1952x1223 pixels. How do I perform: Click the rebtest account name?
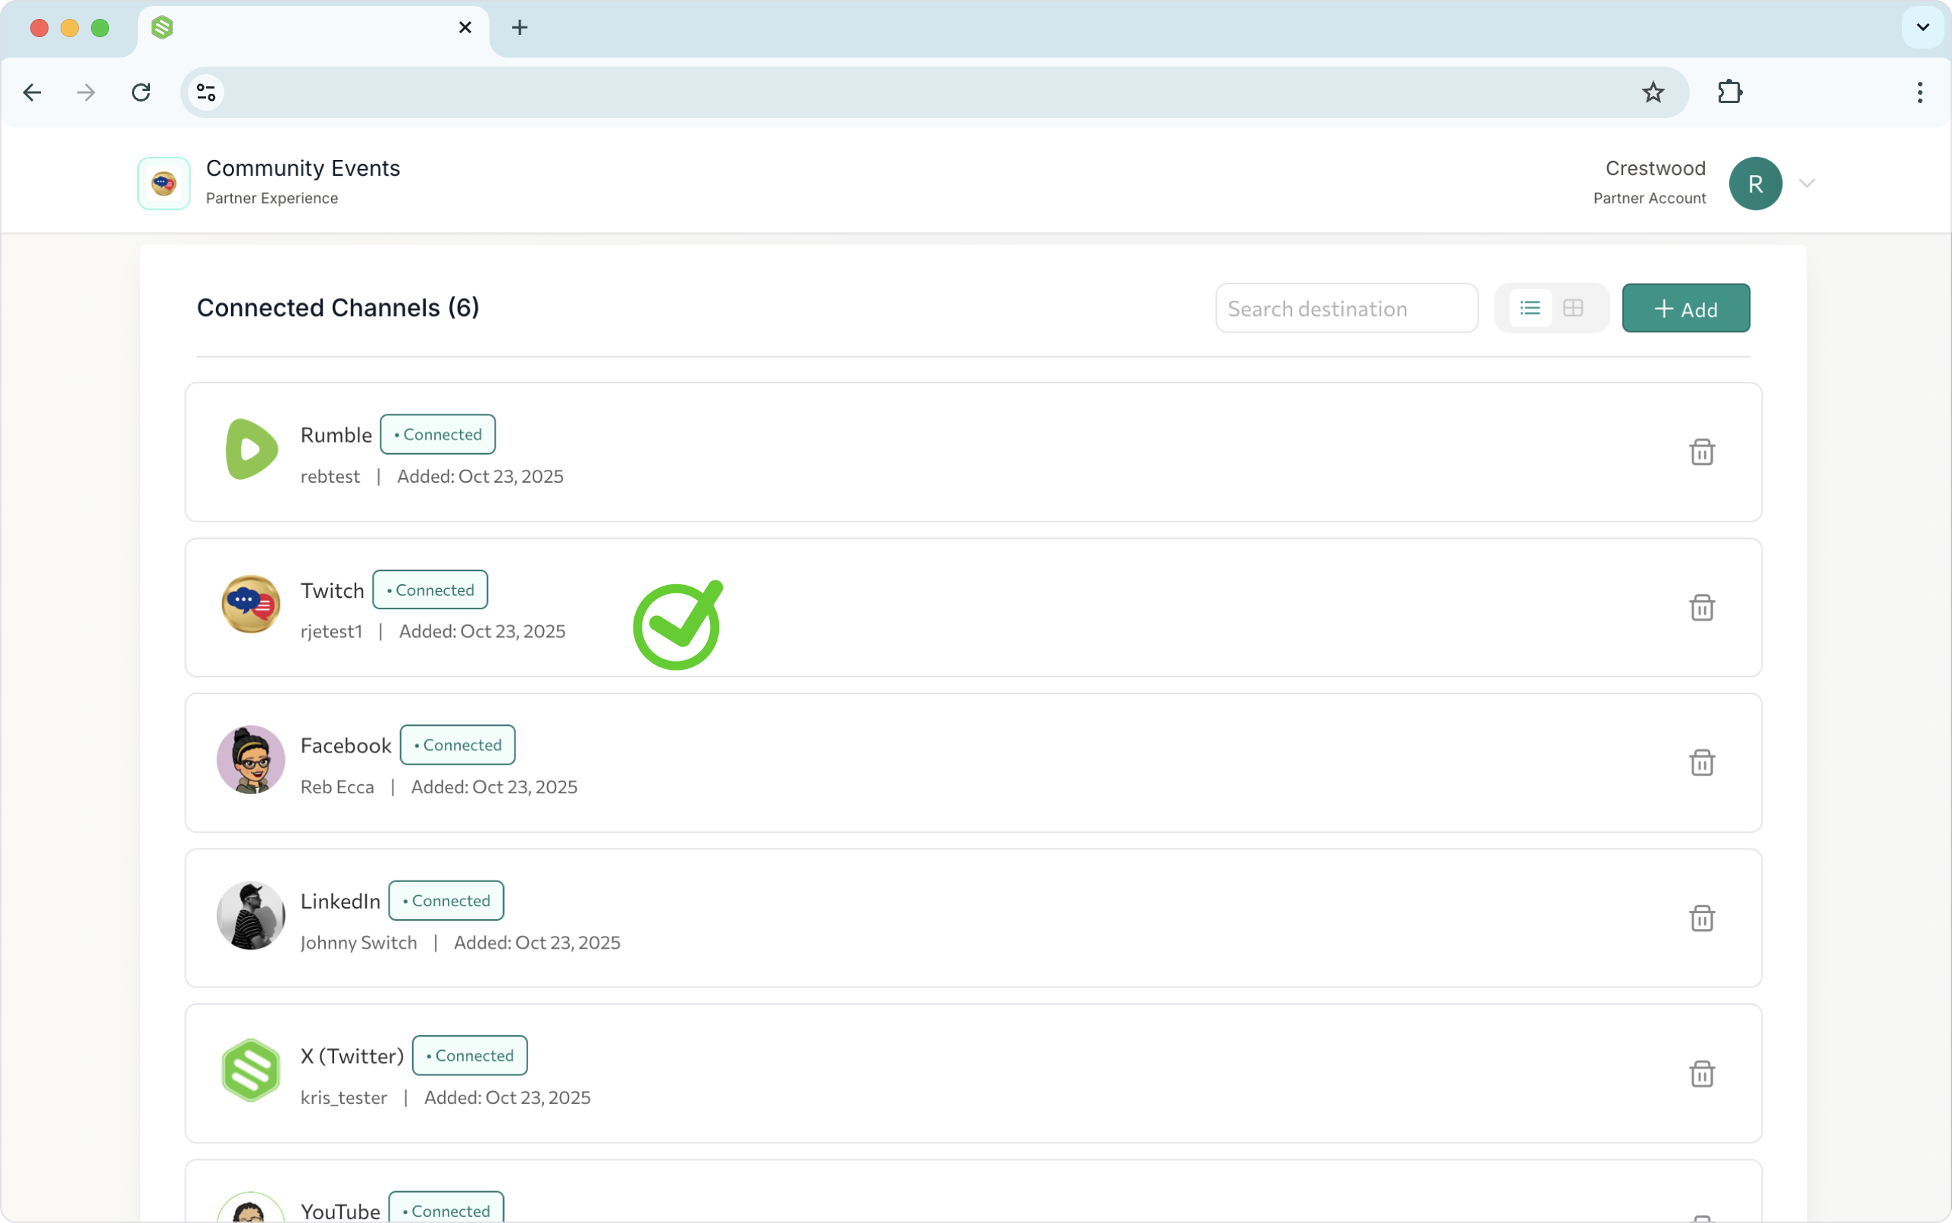330,477
